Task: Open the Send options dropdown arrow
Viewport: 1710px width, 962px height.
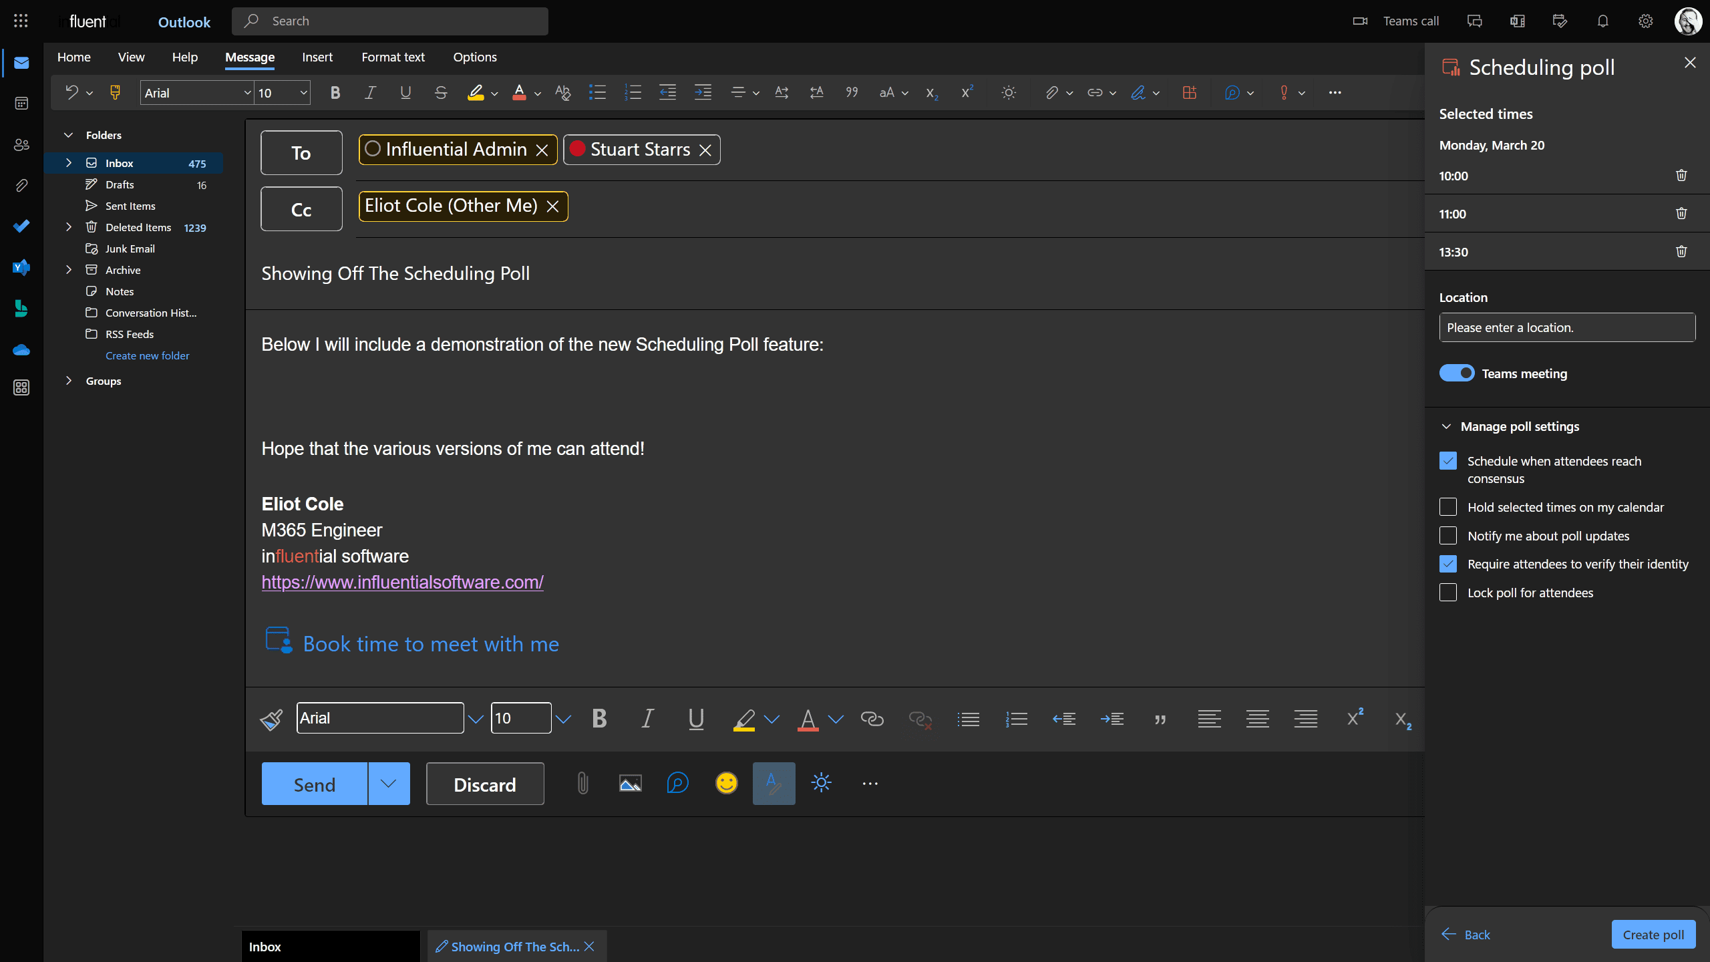Action: click(x=389, y=784)
